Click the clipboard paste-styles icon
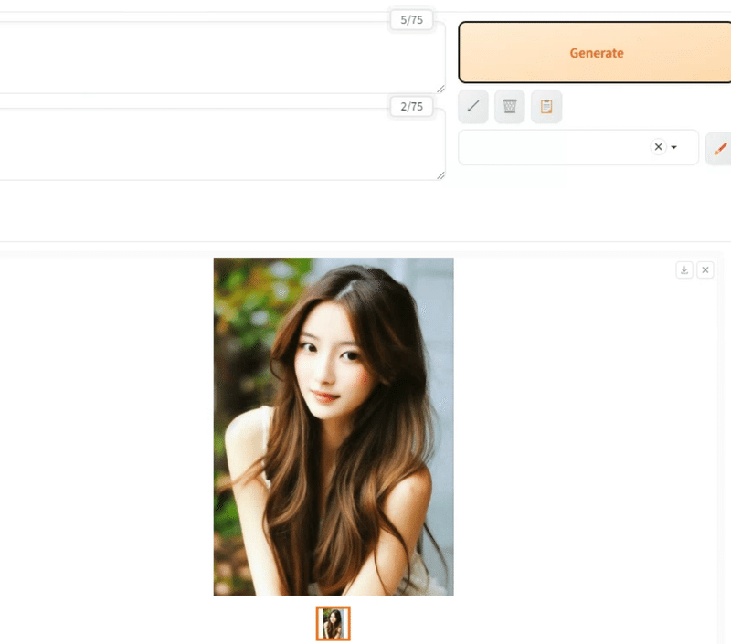Image resolution: width=731 pixels, height=644 pixels. tap(546, 107)
